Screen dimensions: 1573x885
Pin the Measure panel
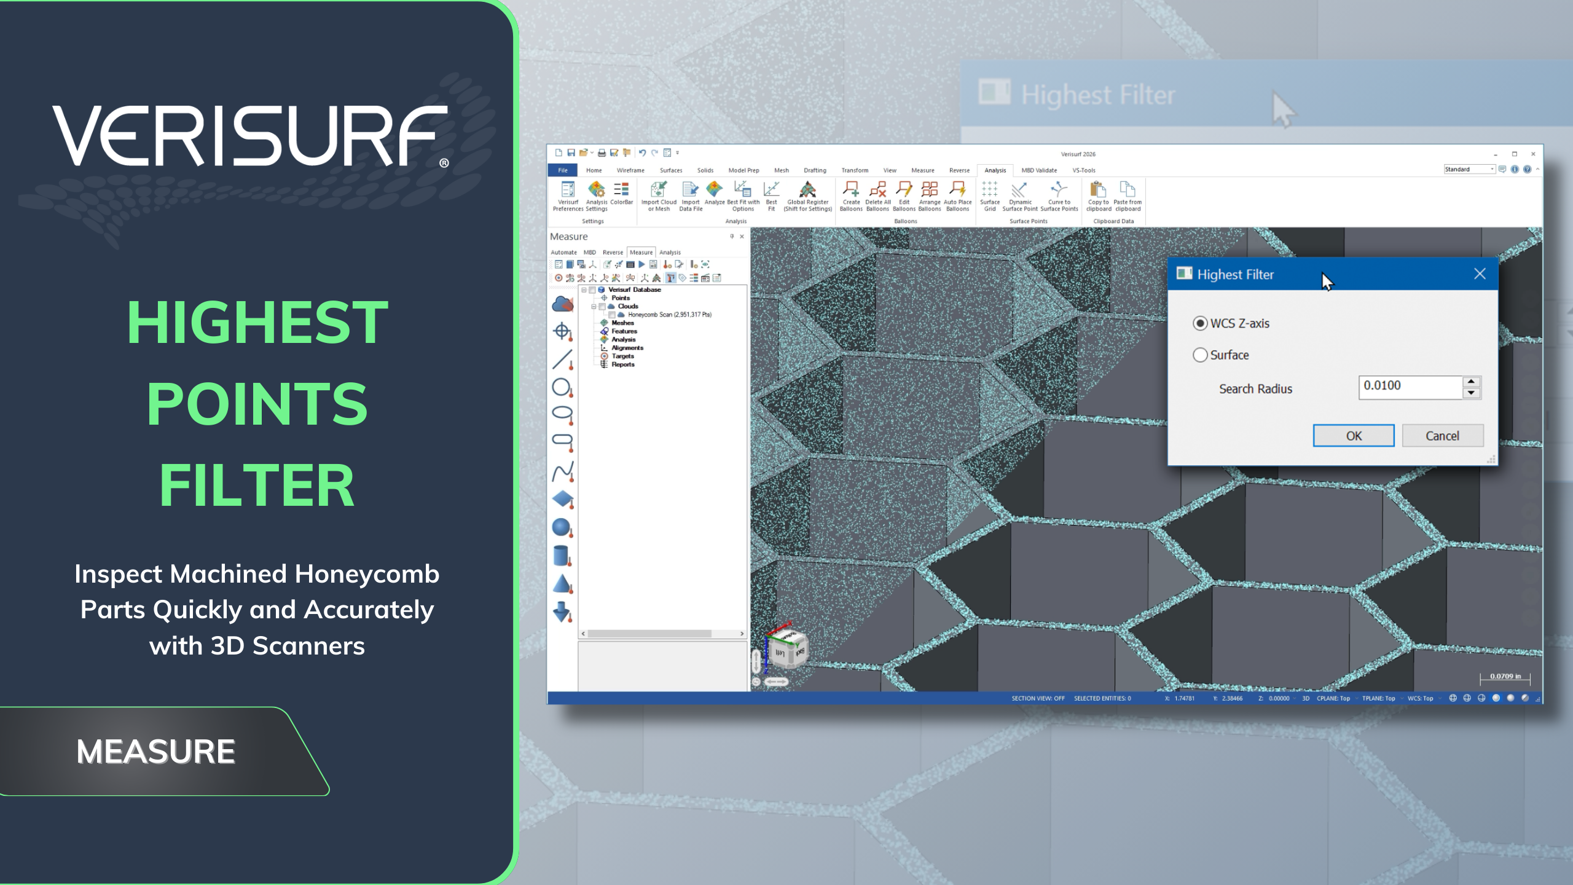pos(732,237)
